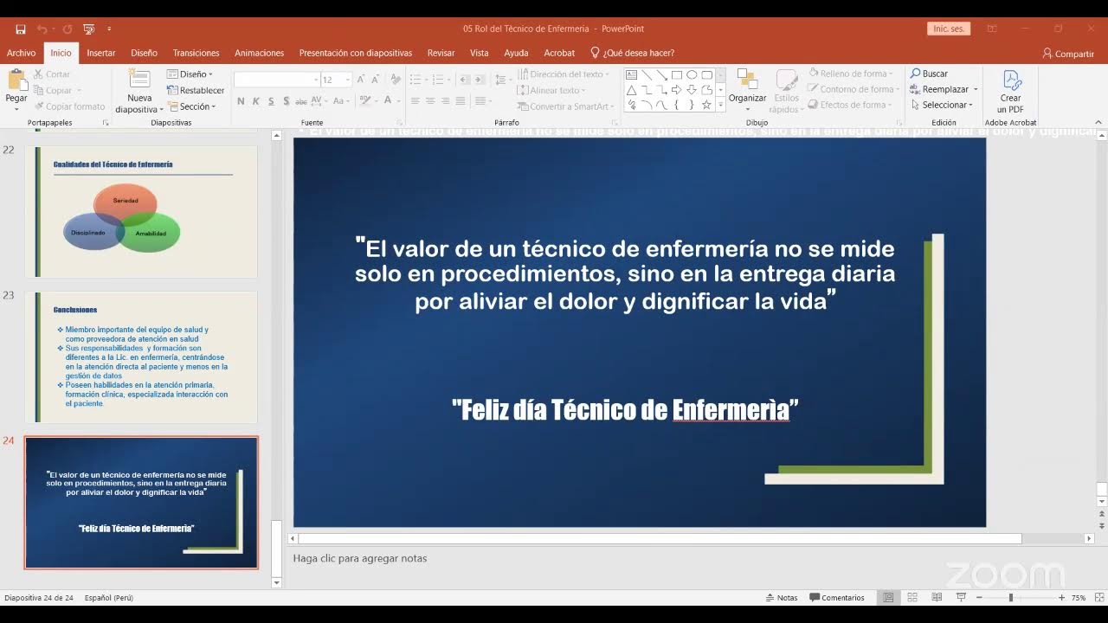Click the zoom slider handle
The width and height of the screenshot is (1108, 623).
[1010, 598]
